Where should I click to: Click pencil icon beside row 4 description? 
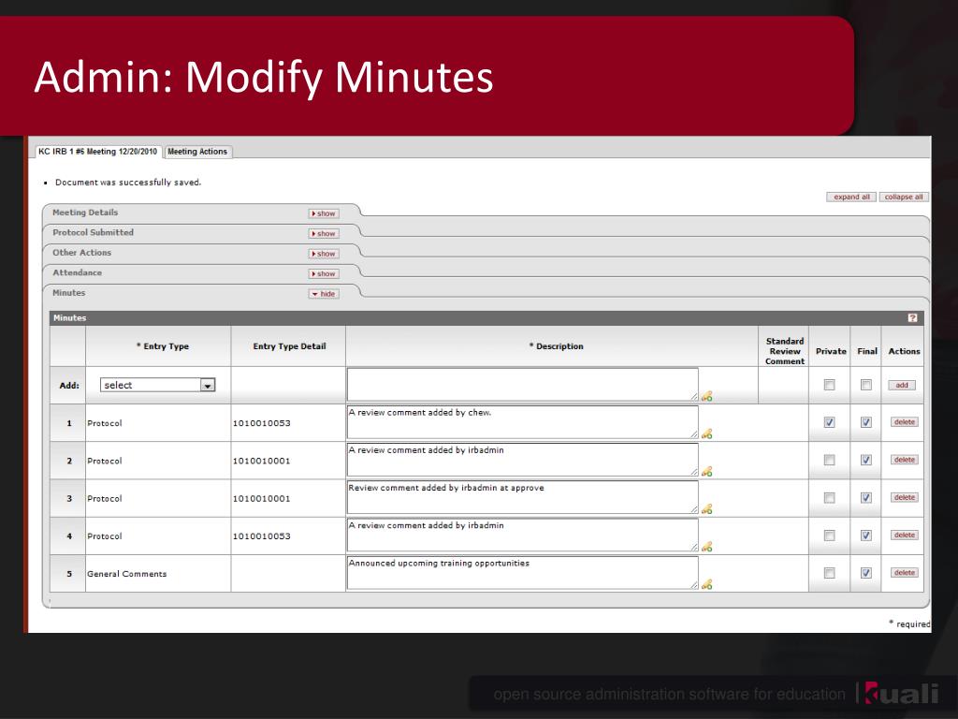coord(707,547)
